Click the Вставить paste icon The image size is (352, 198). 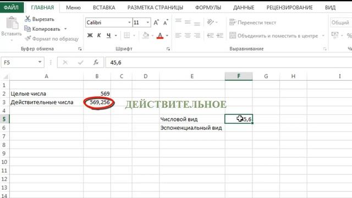(12, 23)
